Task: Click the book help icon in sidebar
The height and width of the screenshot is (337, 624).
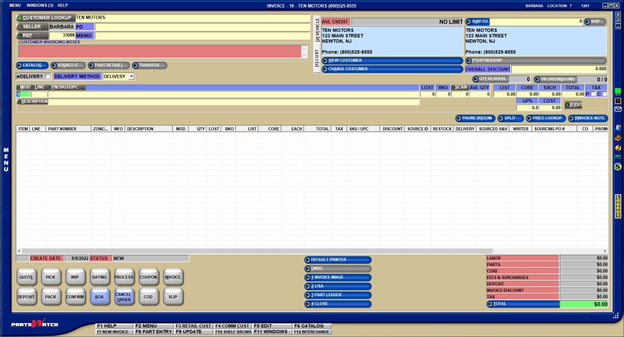Action: point(618,138)
